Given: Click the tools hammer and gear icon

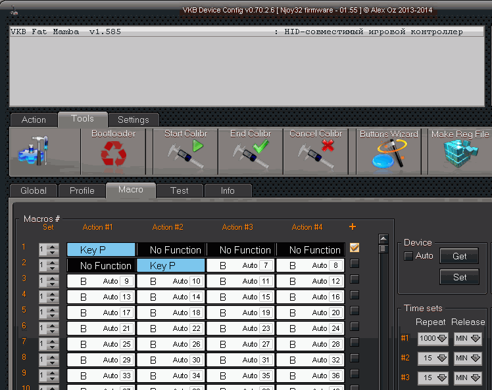Looking at the screenshot, I should point(33,151).
